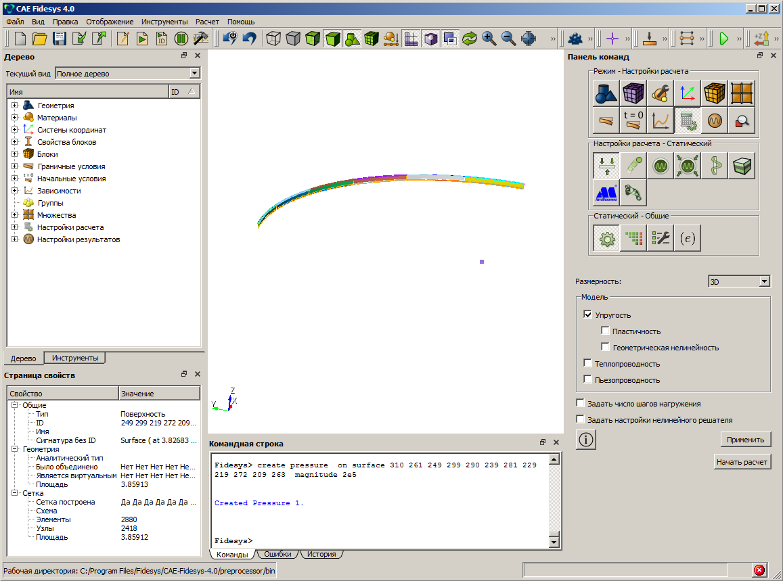Switch to wireframe cube view
783x581 pixels.
pos(273,39)
